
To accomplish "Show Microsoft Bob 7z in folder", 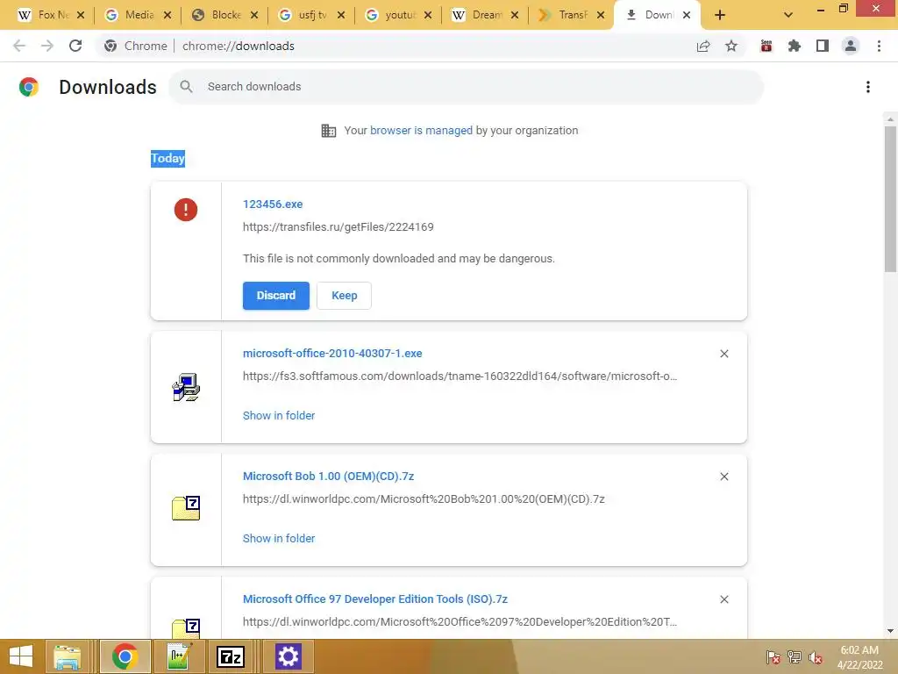I will tap(279, 539).
